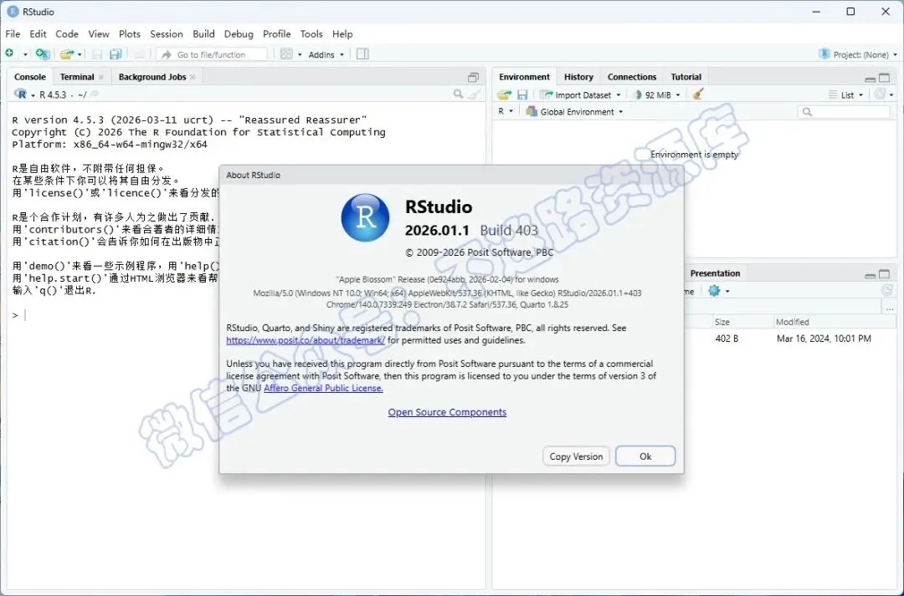Switch to the History tab
This screenshot has height=596, width=904.
click(x=578, y=77)
